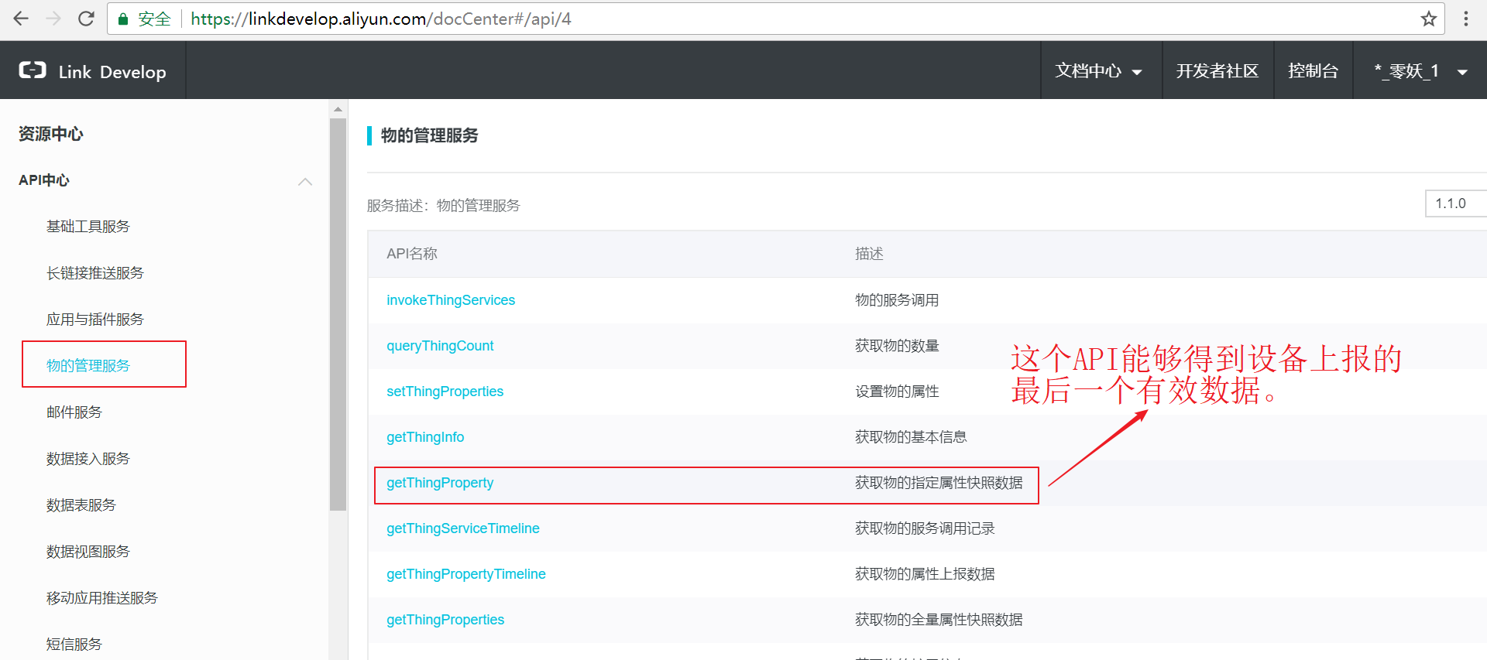Click the 物的管理服务 page heading
The height and width of the screenshot is (660, 1487).
(x=430, y=135)
